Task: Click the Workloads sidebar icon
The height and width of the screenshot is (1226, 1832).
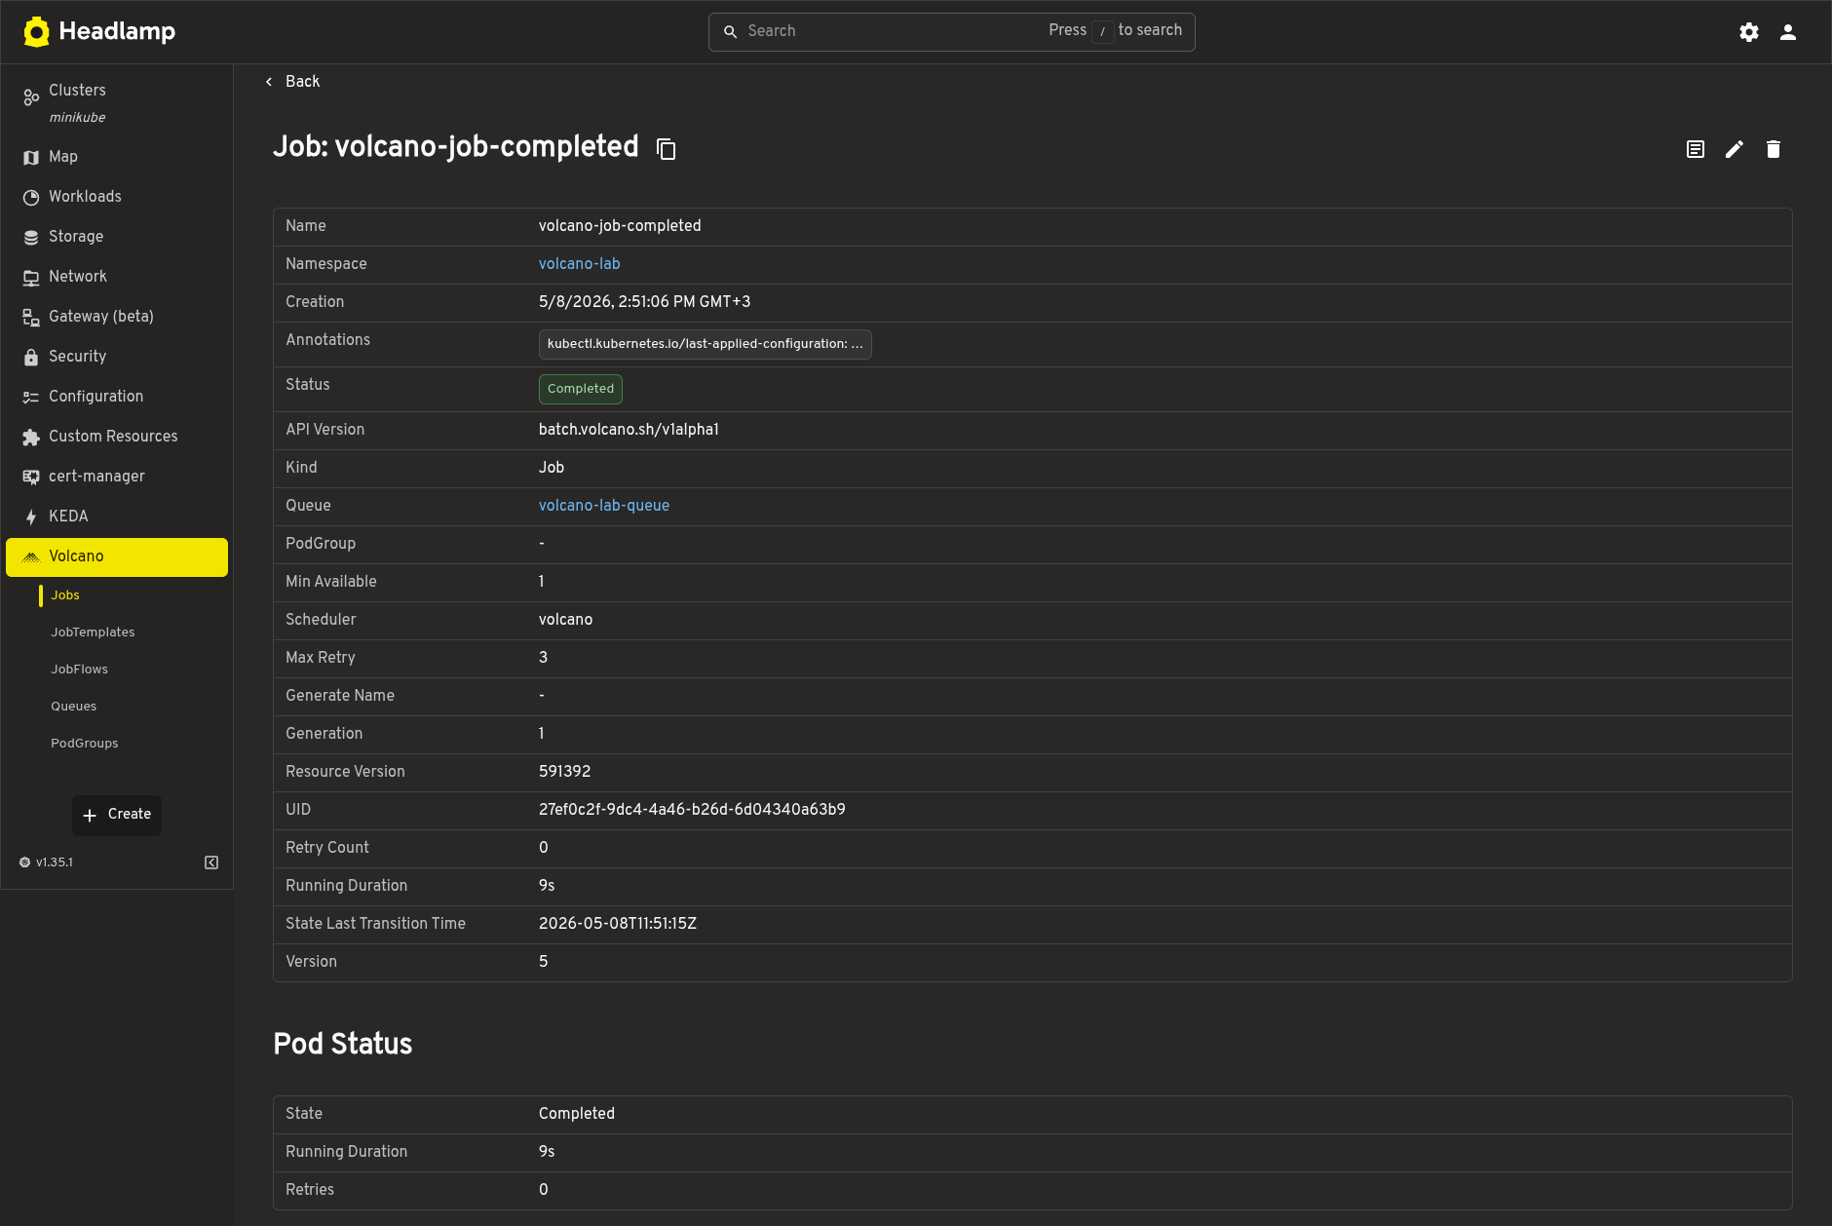Action: pyautogui.click(x=31, y=197)
